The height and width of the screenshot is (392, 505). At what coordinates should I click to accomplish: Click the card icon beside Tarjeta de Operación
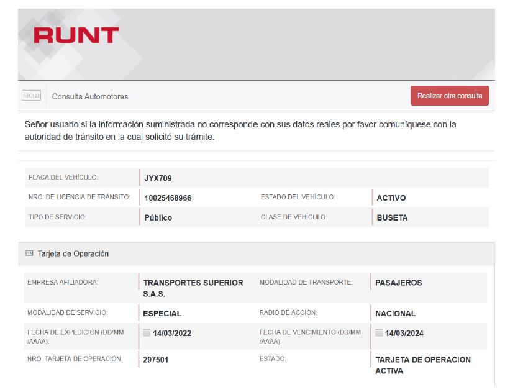pyautogui.click(x=29, y=253)
